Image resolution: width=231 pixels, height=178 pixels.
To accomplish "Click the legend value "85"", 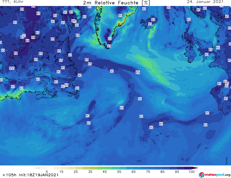I will point(163,172).
